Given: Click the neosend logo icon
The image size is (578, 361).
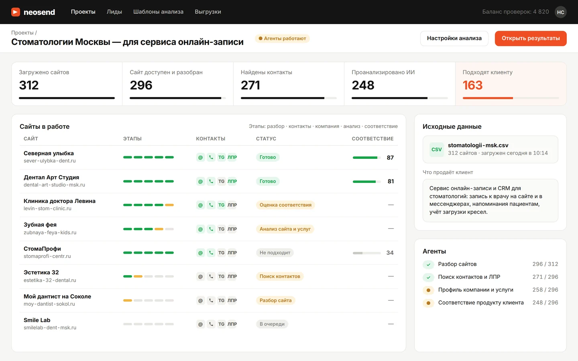Looking at the screenshot, I should 16,12.
